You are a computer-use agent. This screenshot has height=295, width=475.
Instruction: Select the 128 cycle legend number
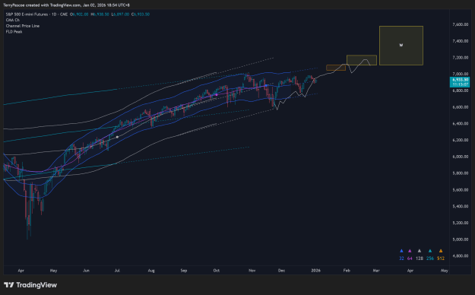click(x=420, y=259)
